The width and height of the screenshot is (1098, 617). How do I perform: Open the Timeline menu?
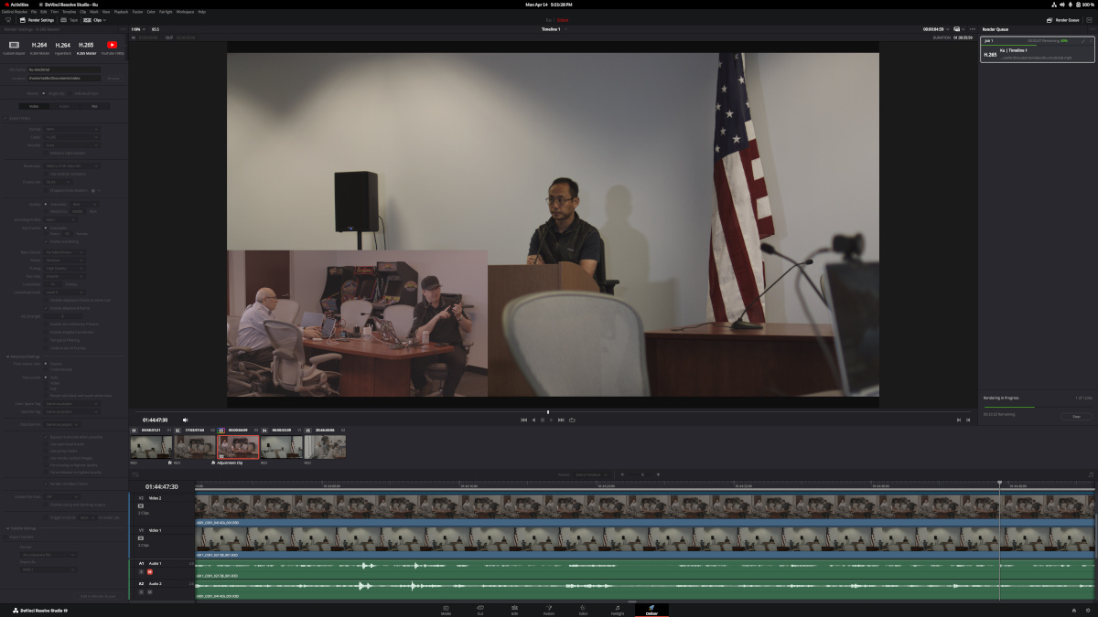click(70, 11)
